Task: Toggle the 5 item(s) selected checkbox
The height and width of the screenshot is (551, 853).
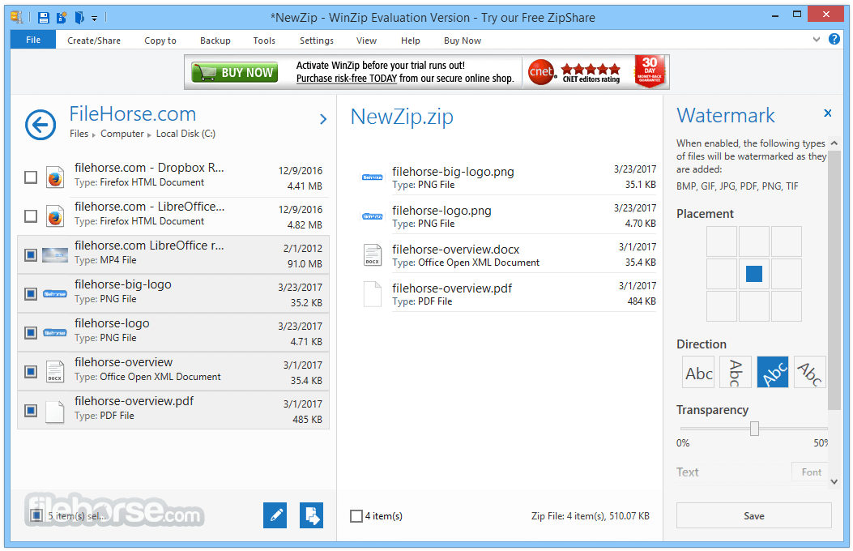Action: (36, 515)
